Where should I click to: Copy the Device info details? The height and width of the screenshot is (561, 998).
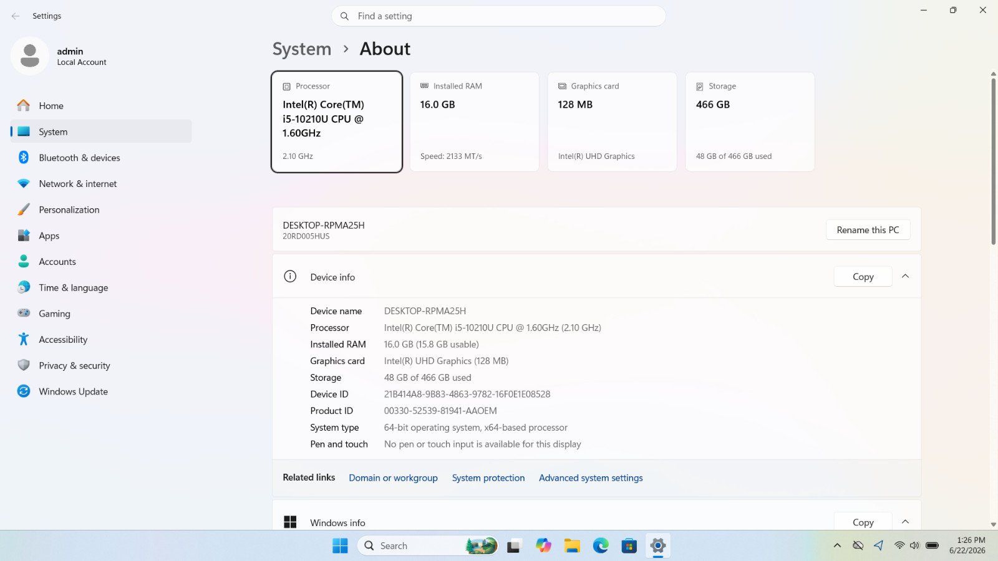(863, 277)
